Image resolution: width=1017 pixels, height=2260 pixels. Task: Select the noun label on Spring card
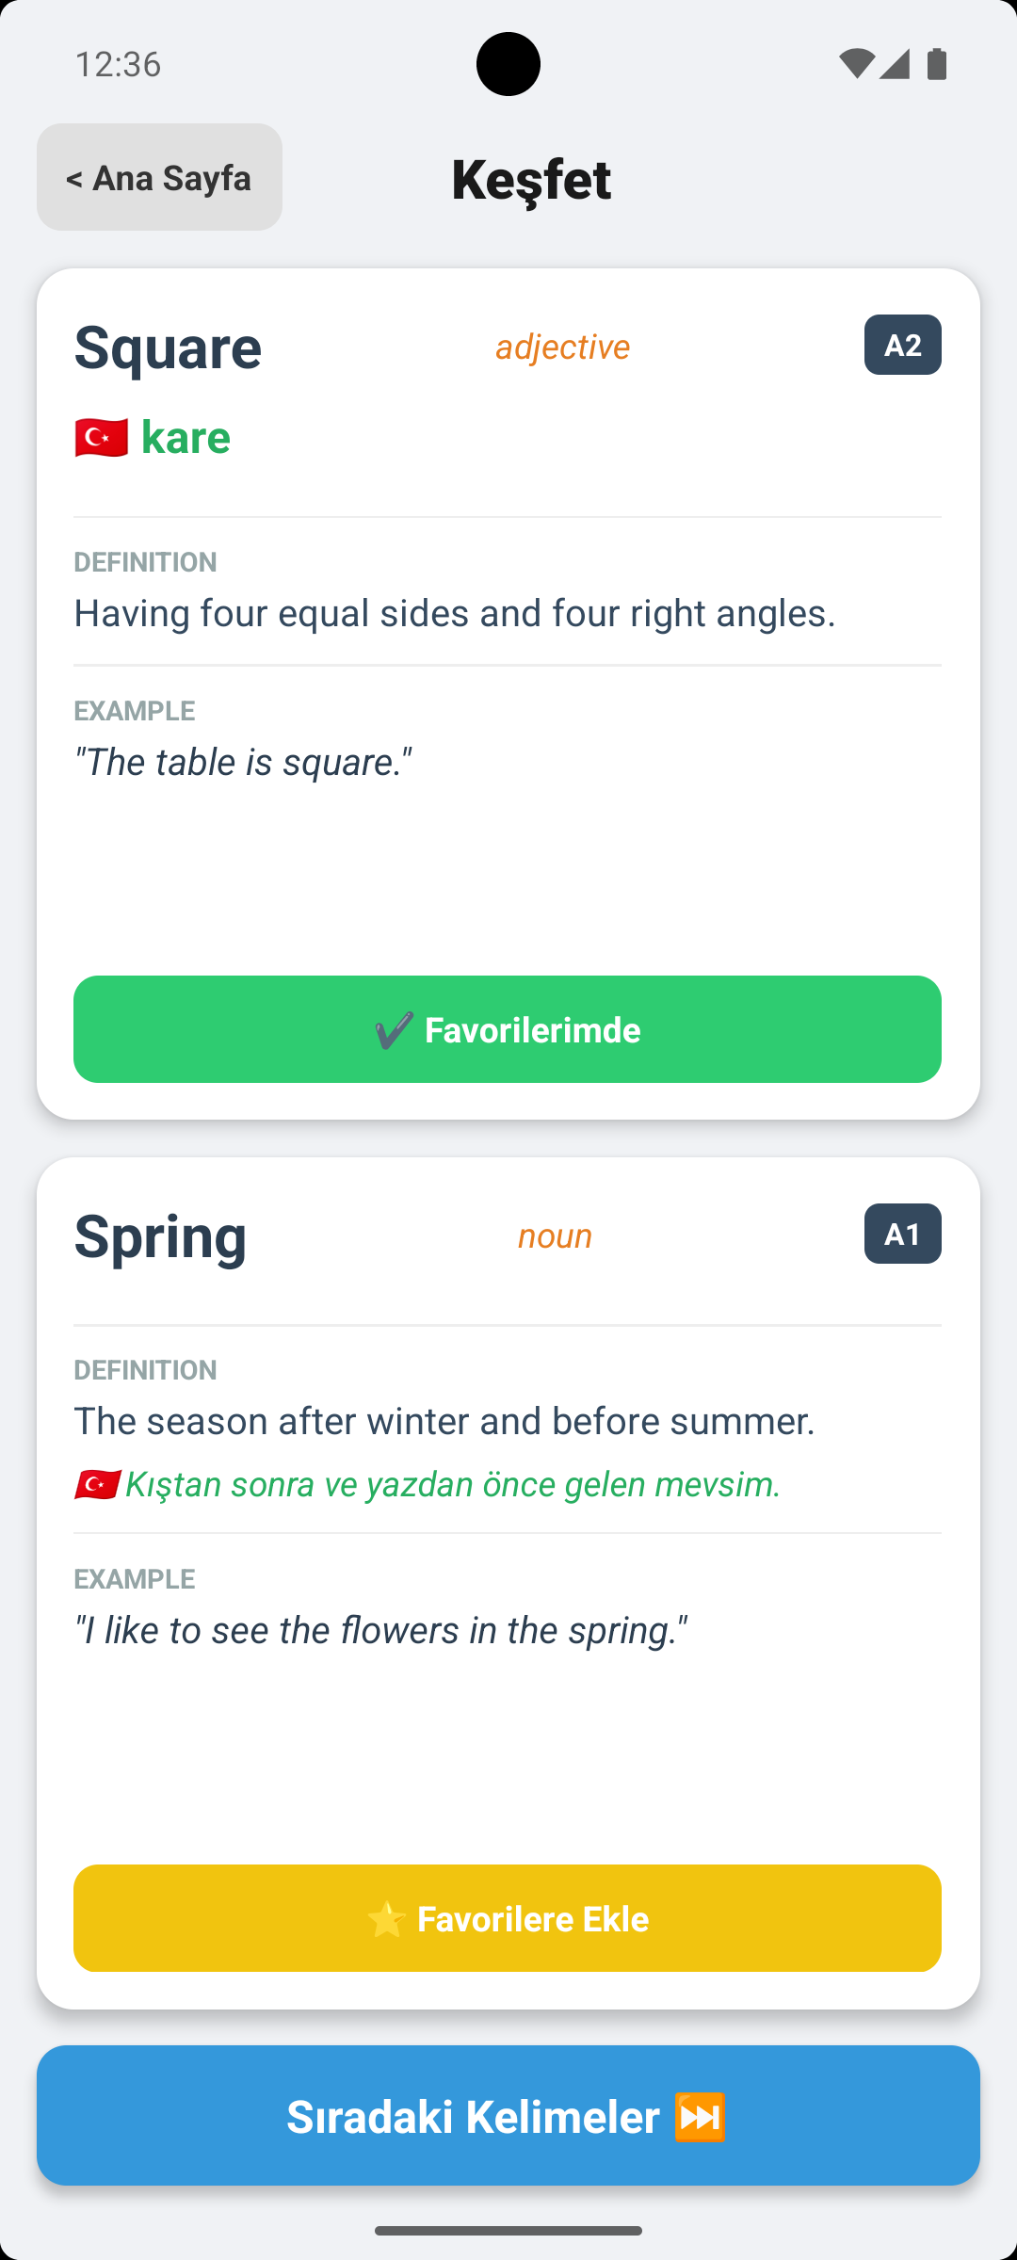pos(555,1235)
